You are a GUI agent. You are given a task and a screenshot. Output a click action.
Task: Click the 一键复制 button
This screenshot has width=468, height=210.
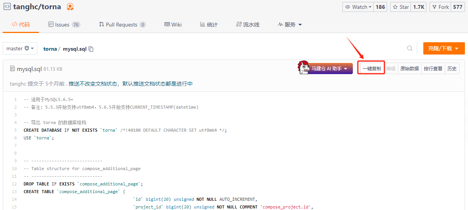click(372, 69)
